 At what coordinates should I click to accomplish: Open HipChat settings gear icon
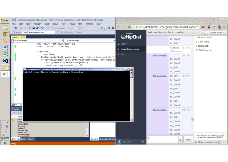(x=143, y=142)
